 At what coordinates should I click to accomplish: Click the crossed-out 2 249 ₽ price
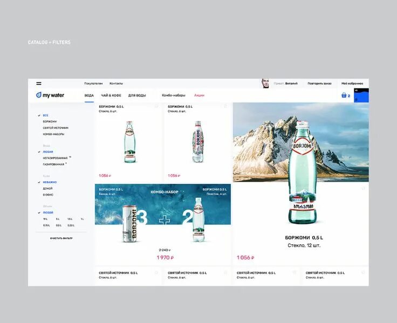pyautogui.click(x=165, y=250)
